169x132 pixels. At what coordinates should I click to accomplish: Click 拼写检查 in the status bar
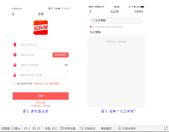pos(68,128)
